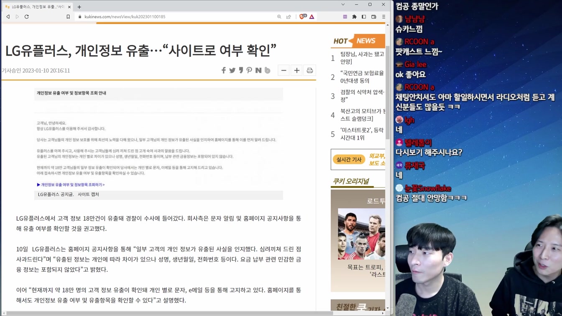Share the article via KakaoStory quote icon
Viewport: 562px width, 316px height.
tap(241, 70)
